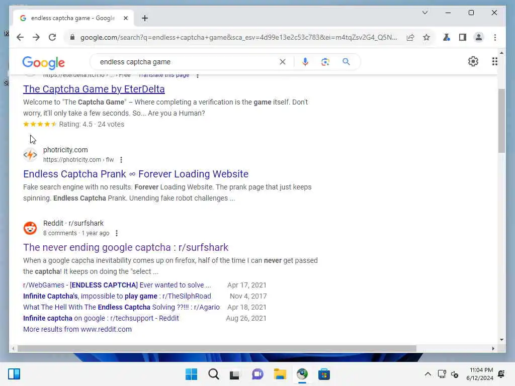Clear the search query text
Image resolution: width=515 pixels, height=386 pixels.
click(x=283, y=62)
